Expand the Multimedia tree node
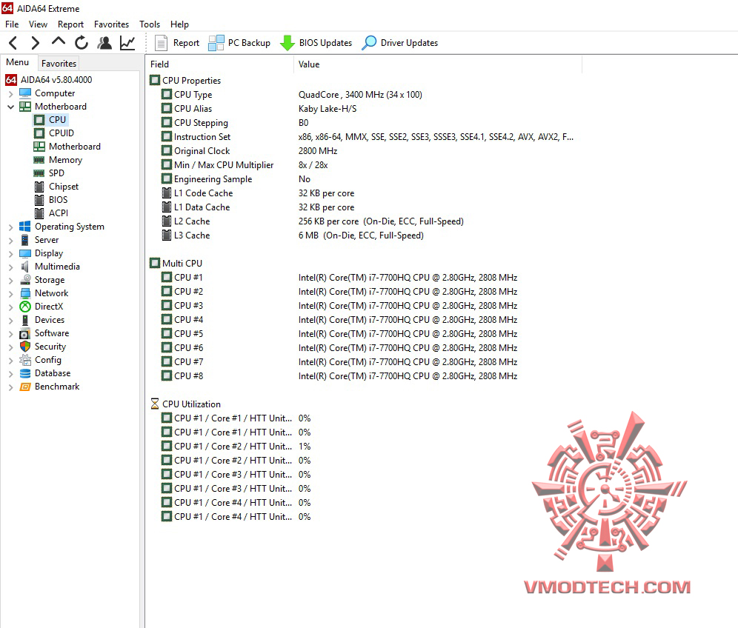Image resolution: width=738 pixels, height=628 pixels. (x=10, y=267)
